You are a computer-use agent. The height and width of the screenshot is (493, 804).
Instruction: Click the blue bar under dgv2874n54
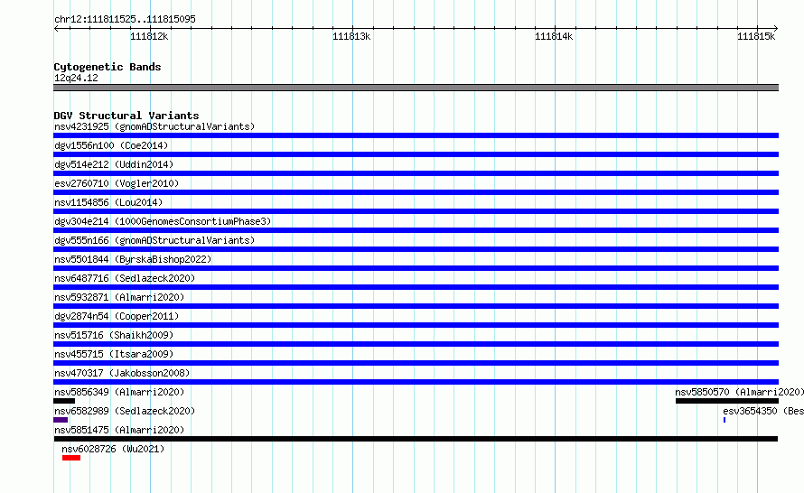[416, 325]
